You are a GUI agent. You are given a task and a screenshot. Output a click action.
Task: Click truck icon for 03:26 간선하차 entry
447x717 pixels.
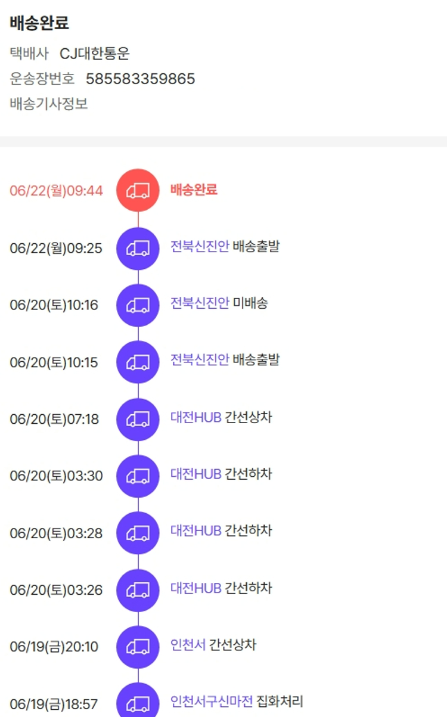point(138,590)
